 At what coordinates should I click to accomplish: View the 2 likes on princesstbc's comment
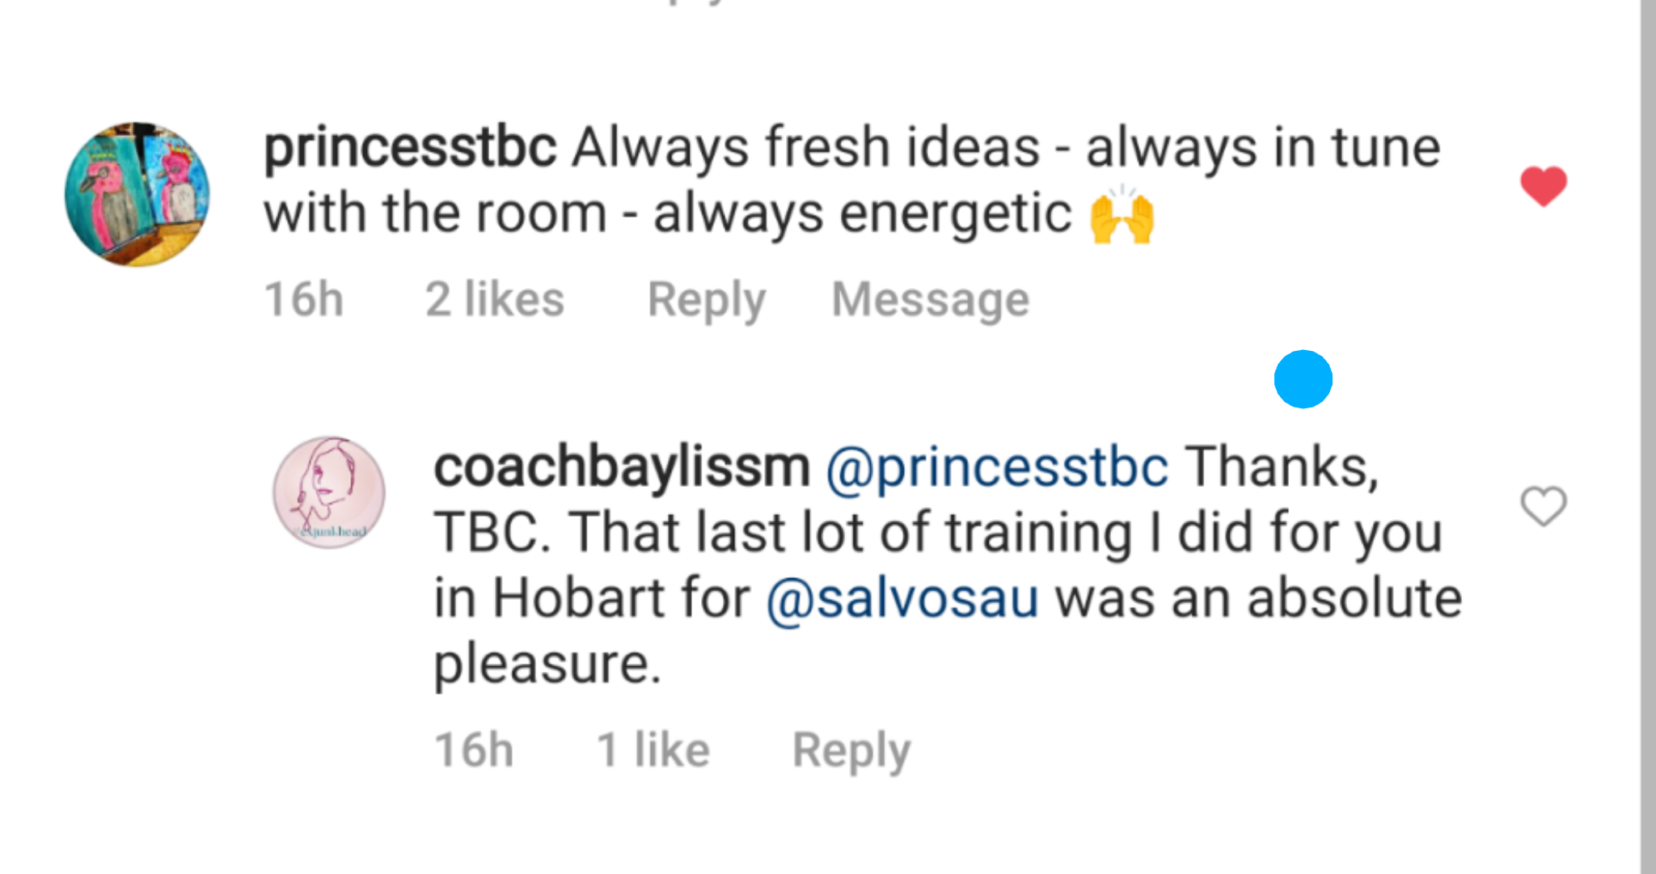(x=494, y=300)
